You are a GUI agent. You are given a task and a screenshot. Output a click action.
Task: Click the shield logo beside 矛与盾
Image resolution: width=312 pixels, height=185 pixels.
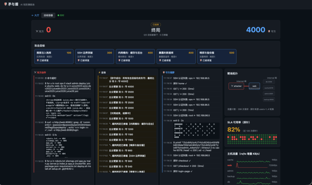point(6,4)
